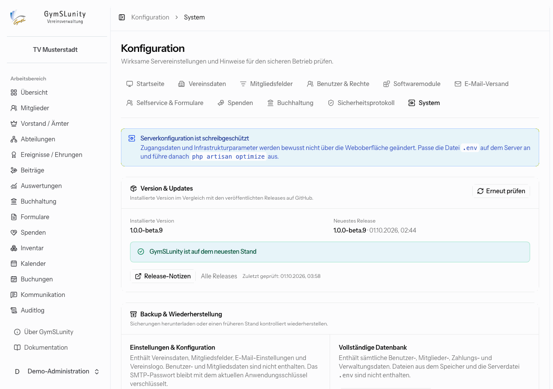553x389 pixels.
Task: Collapse sidebar using the panel toggle icon
Action: coord(122,17)
